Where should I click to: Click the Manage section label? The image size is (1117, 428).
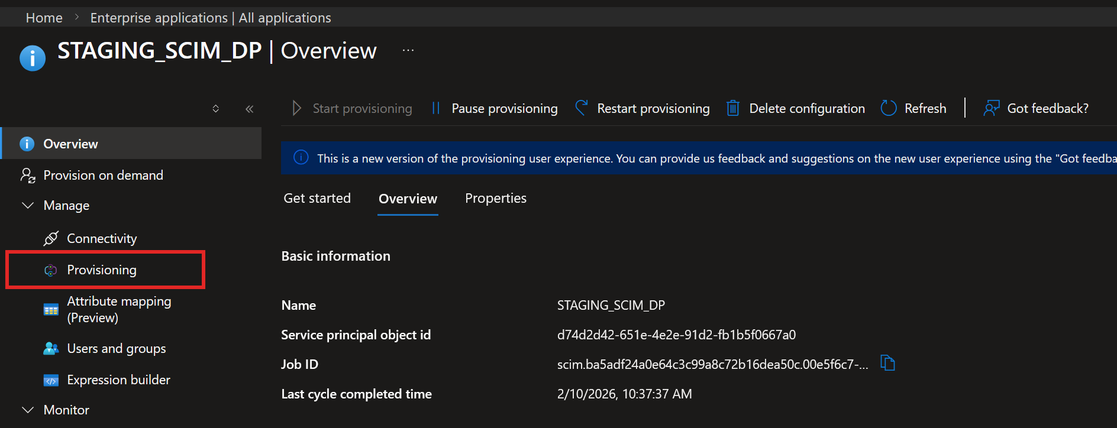point(66,205)
